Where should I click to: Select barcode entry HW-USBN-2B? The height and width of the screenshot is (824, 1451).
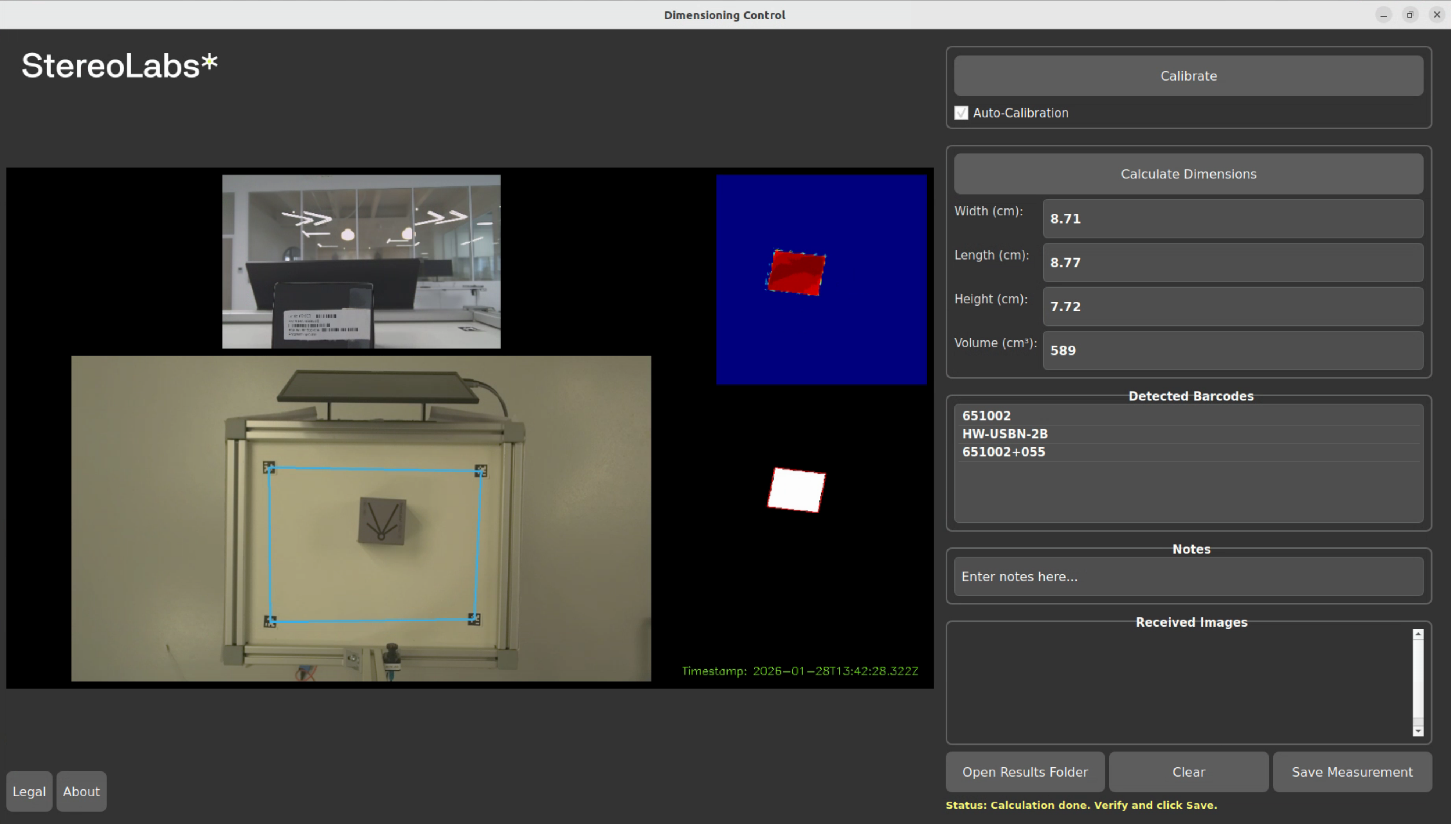[1005, 434]
